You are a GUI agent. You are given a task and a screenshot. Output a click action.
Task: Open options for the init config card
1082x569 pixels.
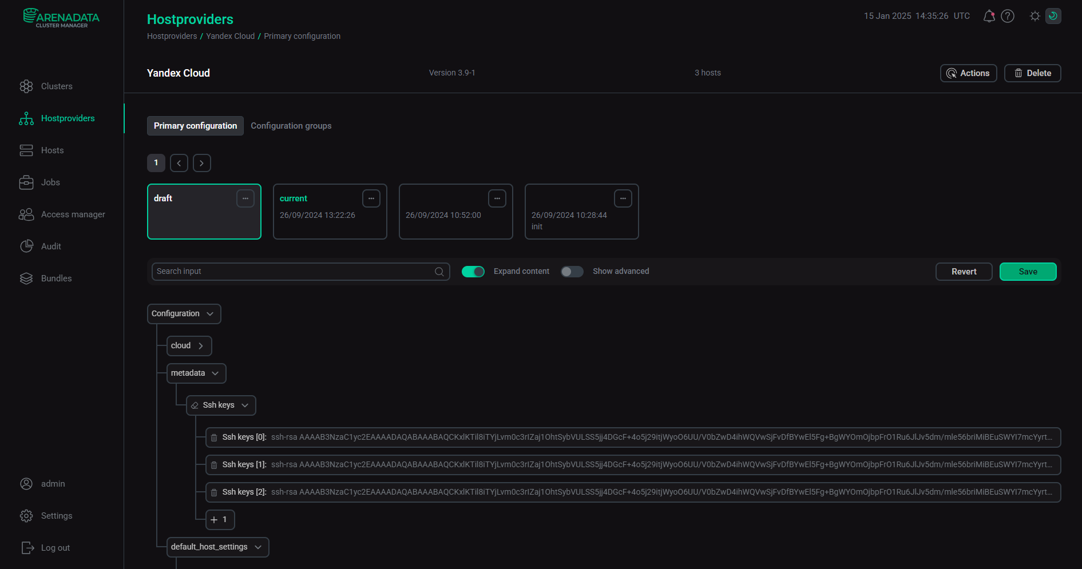tap(623, 198)
